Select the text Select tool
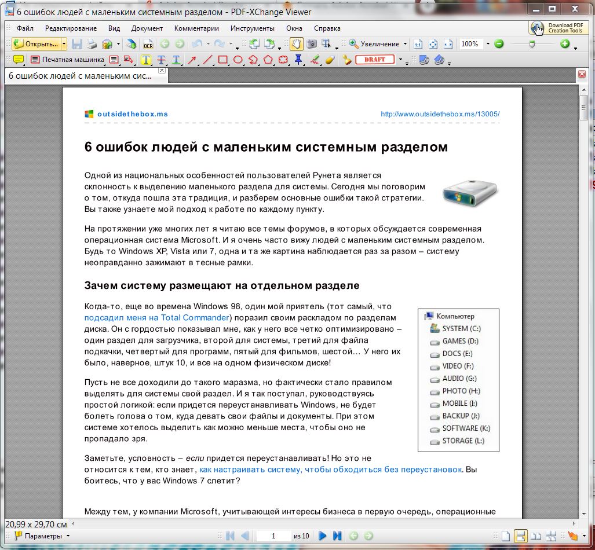595x550 pixels. 326,44
